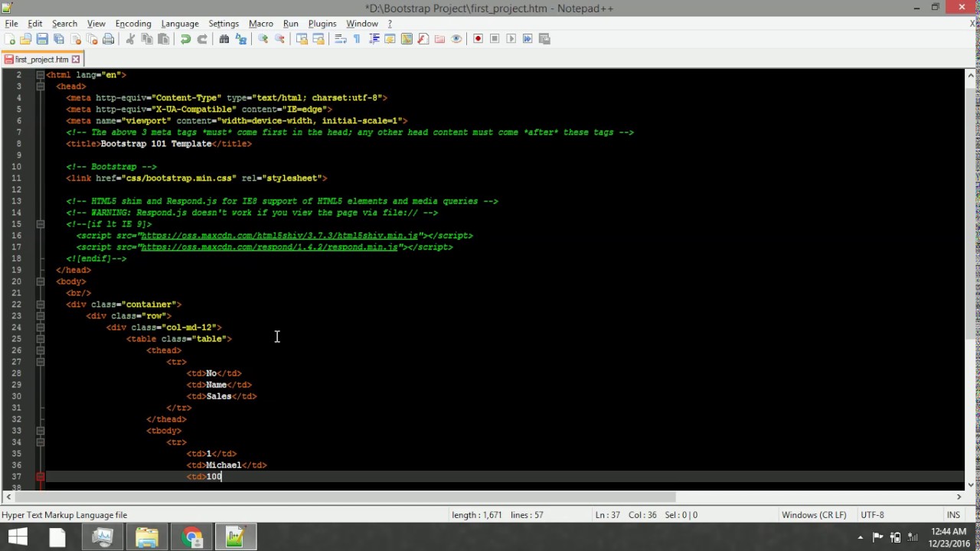Collapse the row div fold on line 23
This screenshot has height=551, width=980.
[x=41, y=316]
